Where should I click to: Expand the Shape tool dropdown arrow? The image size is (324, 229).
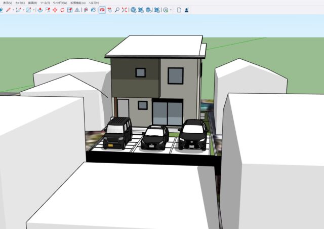coord(34,10)
